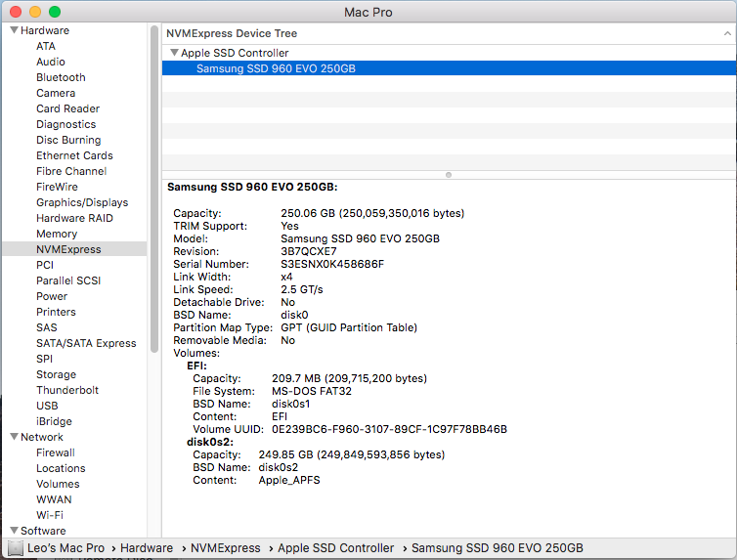Open Fibre Channel information
This screenshot has width=737, height=560.
(x=71, y=171)
